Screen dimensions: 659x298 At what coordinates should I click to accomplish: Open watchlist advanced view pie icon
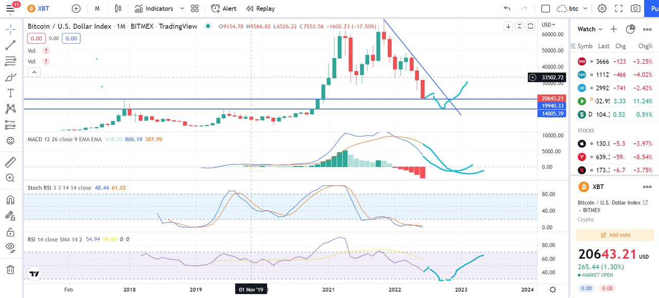[631, 29]
